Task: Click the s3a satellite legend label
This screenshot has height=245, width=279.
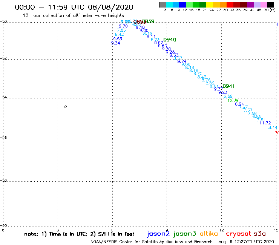Action: tap(260, 234)
